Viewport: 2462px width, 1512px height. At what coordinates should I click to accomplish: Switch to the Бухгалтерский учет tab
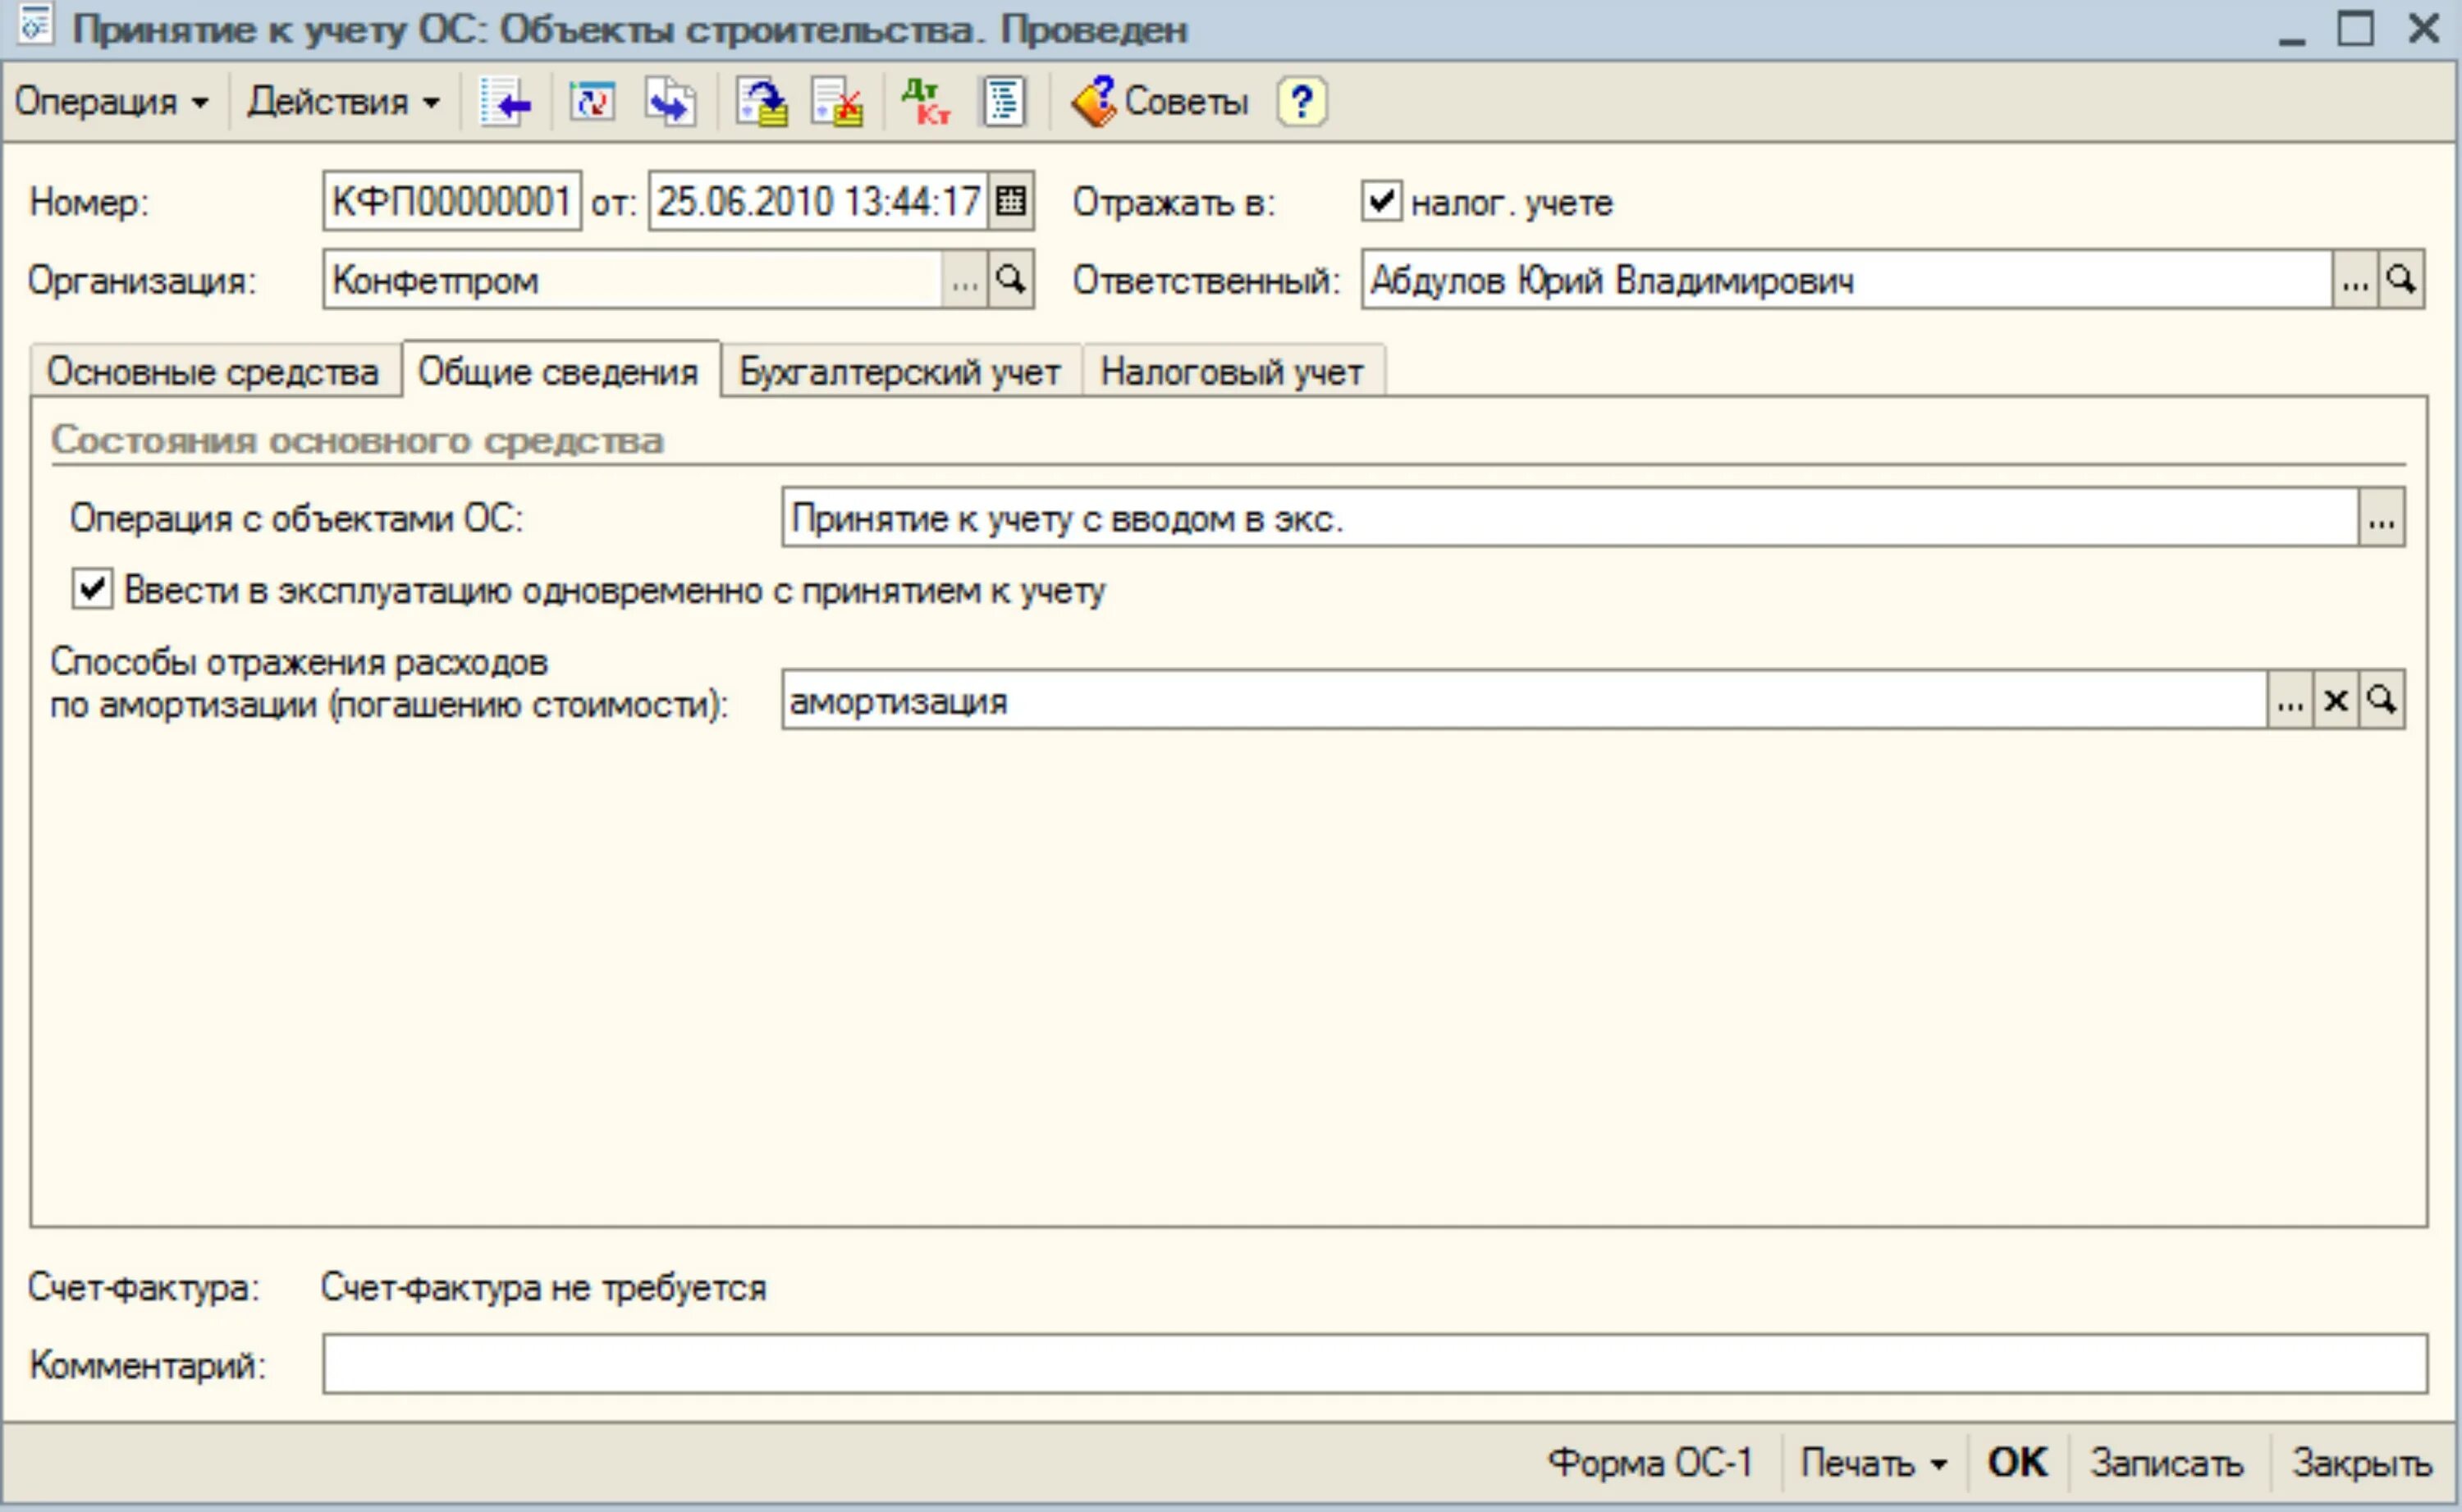pyautogui.click(x=899, y=372)
